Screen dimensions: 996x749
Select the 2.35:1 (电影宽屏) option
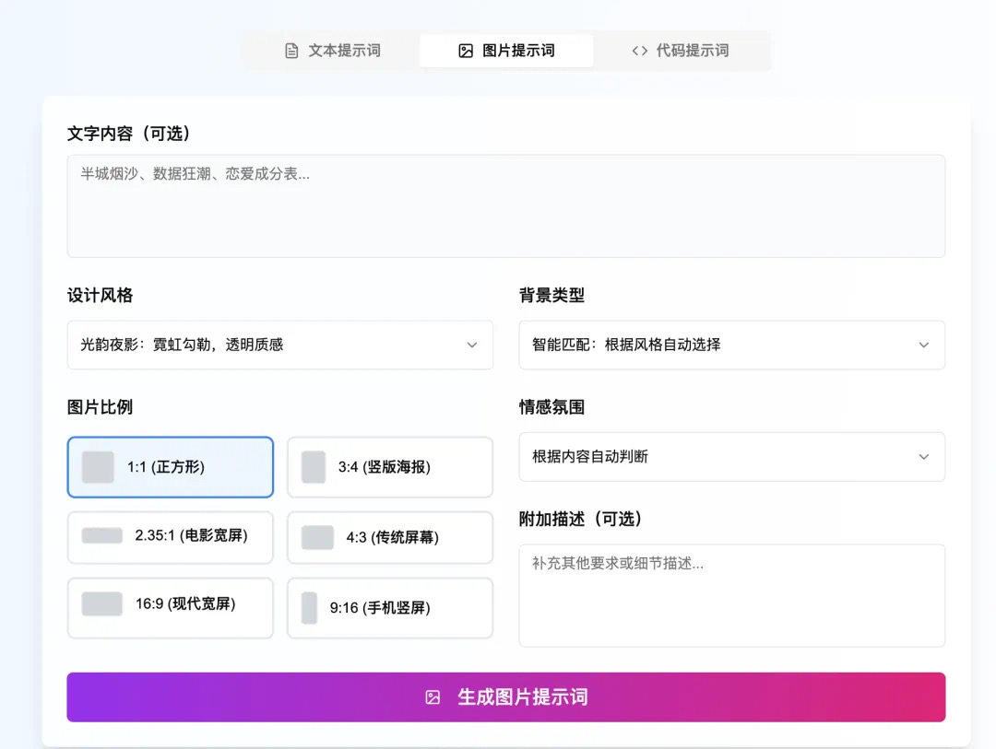(x=171, y=537)
